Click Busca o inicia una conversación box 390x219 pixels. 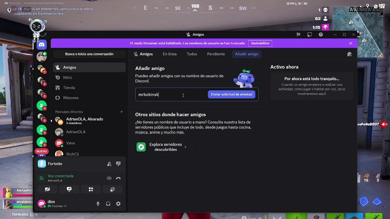click(x=89, y=54)
